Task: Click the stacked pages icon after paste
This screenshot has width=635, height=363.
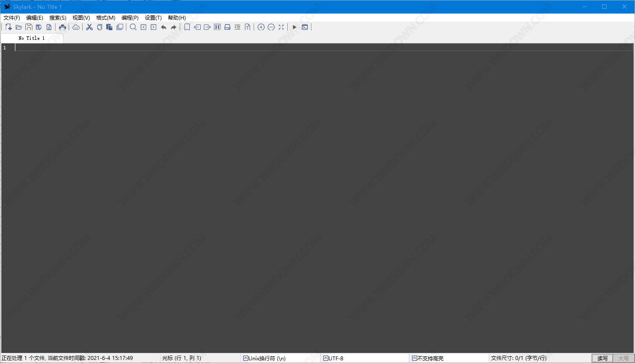Action: pyautogui.click(x=119, y=27)
